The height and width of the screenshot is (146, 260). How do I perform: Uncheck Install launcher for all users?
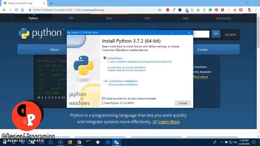click(103, 99)
